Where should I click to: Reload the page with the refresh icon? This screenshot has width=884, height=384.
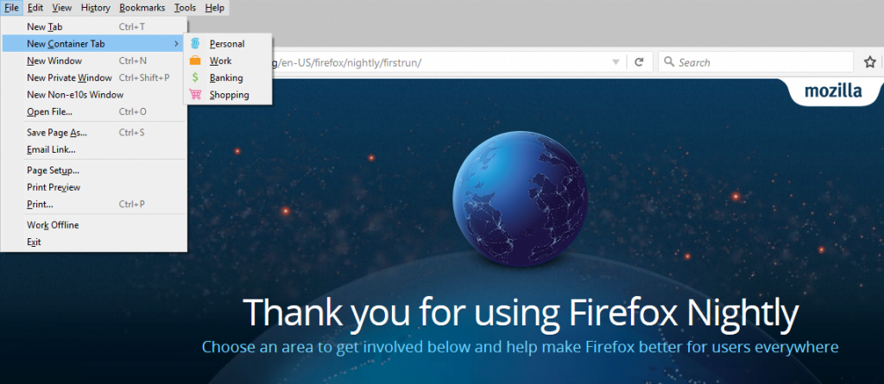639,62
